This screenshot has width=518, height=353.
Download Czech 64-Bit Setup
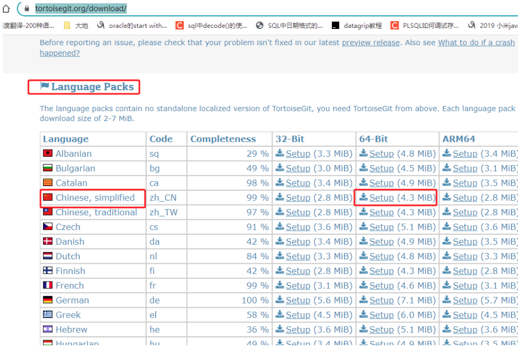point(381,227)
